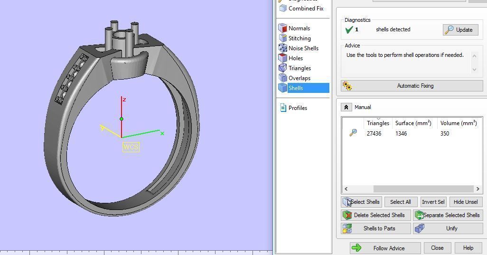
Task: Delete Selected Shells
Action: (x=376, y=215)
